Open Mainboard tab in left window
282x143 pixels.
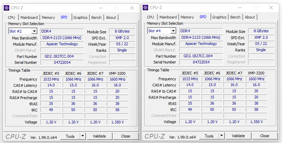(29, 17)
